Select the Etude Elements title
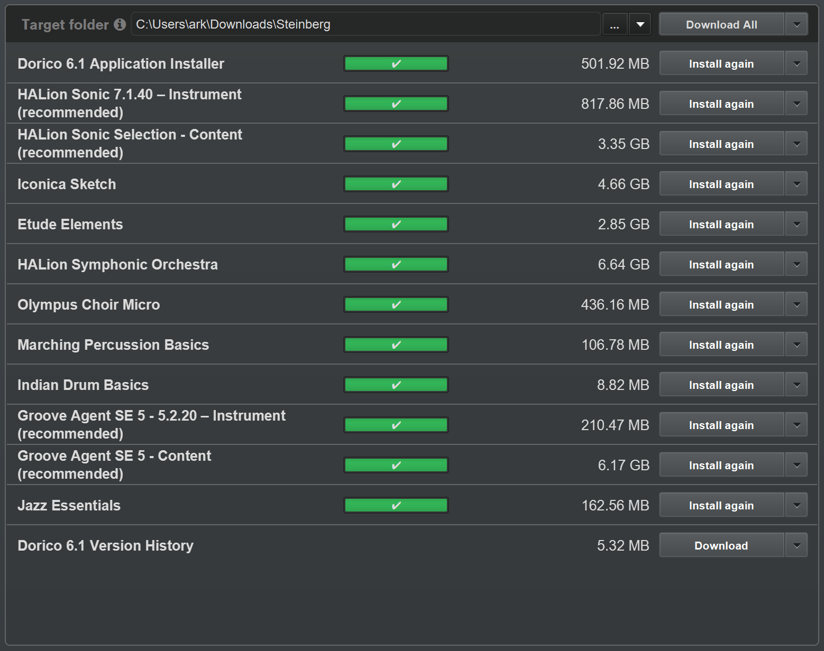The image size is (824, 651). [70, 224]
